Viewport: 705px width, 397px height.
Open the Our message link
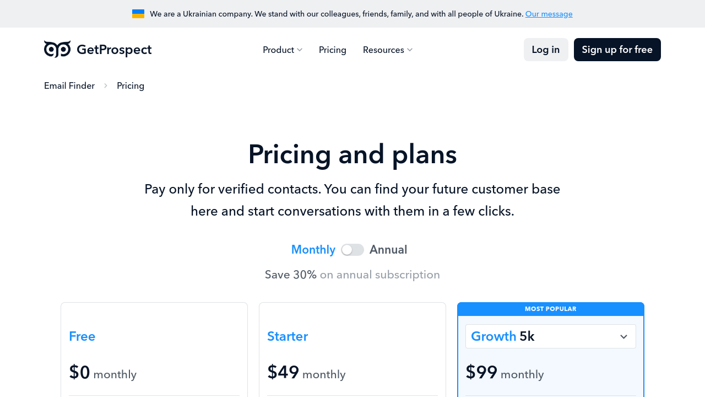(549, 14)
